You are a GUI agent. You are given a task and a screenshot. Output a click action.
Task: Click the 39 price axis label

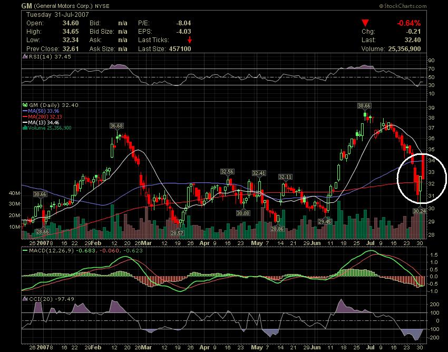click(x=431, y=107)
